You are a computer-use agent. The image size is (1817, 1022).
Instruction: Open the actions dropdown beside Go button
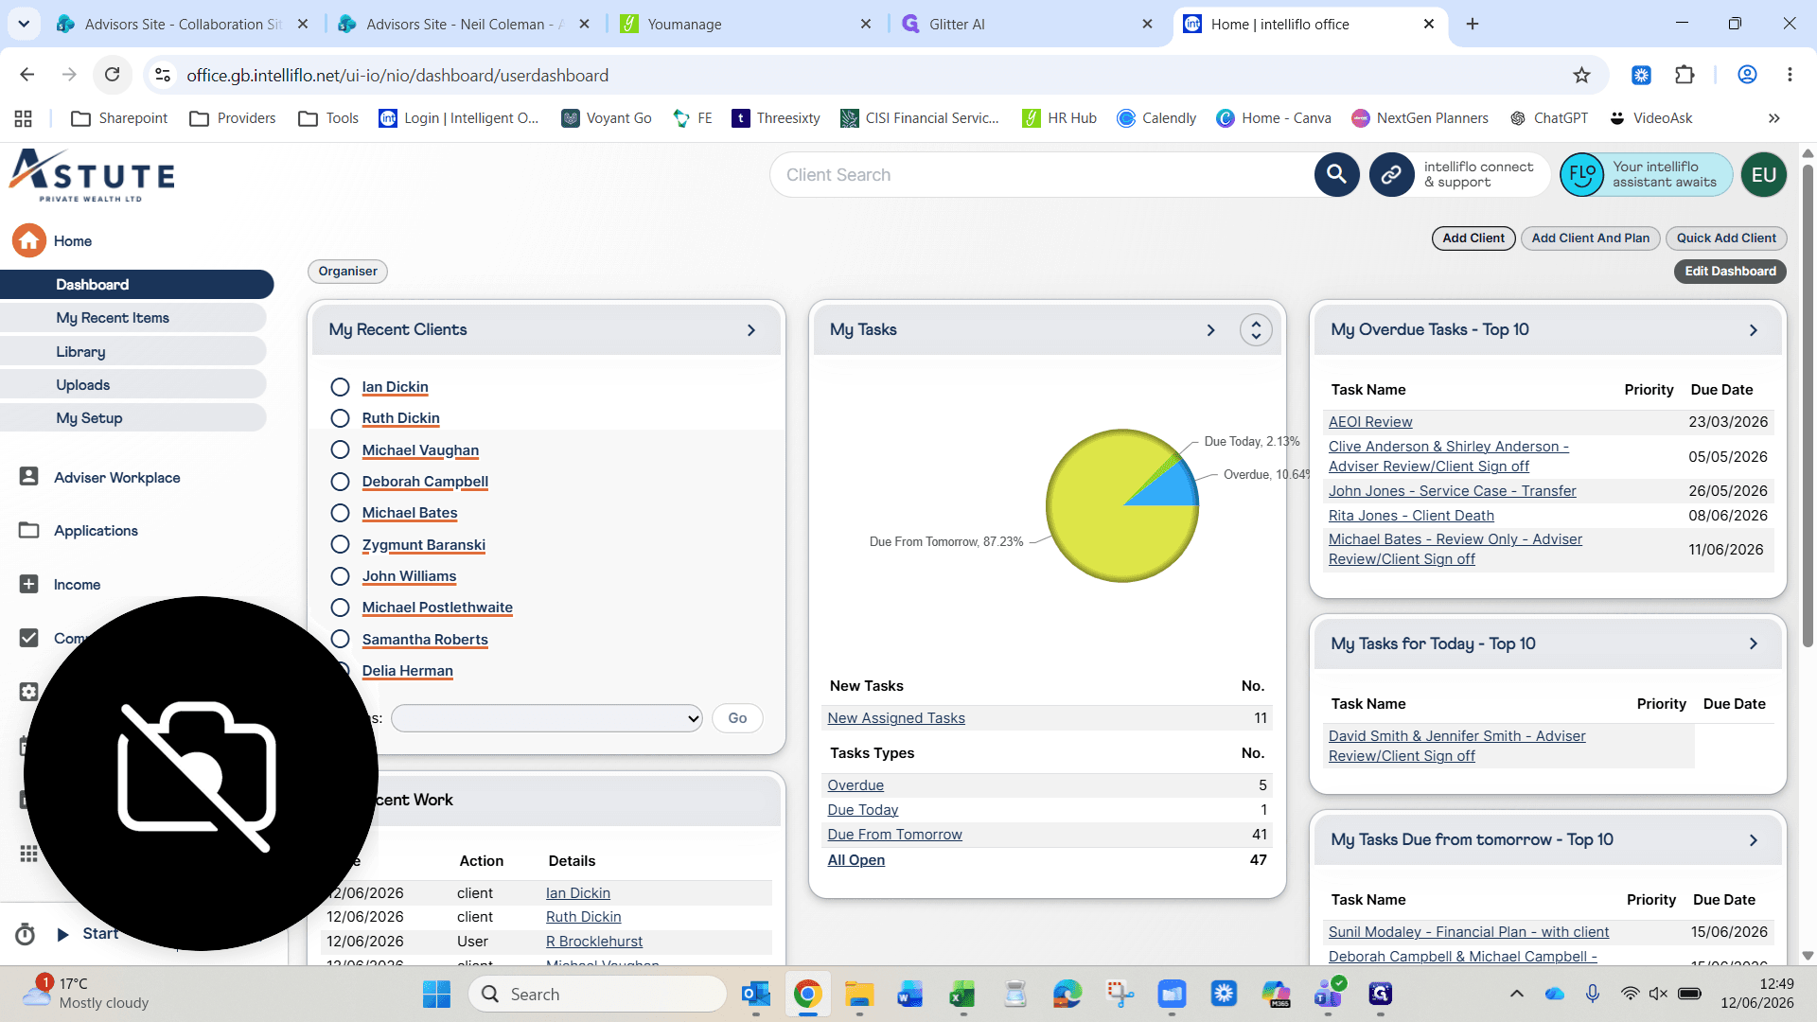click(547, 718)
